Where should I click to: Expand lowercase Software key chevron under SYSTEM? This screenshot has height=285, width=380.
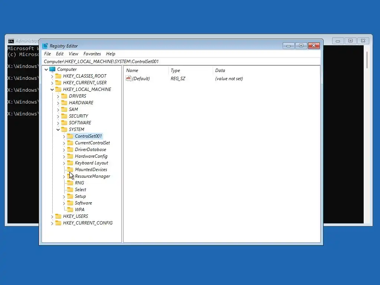64,203
